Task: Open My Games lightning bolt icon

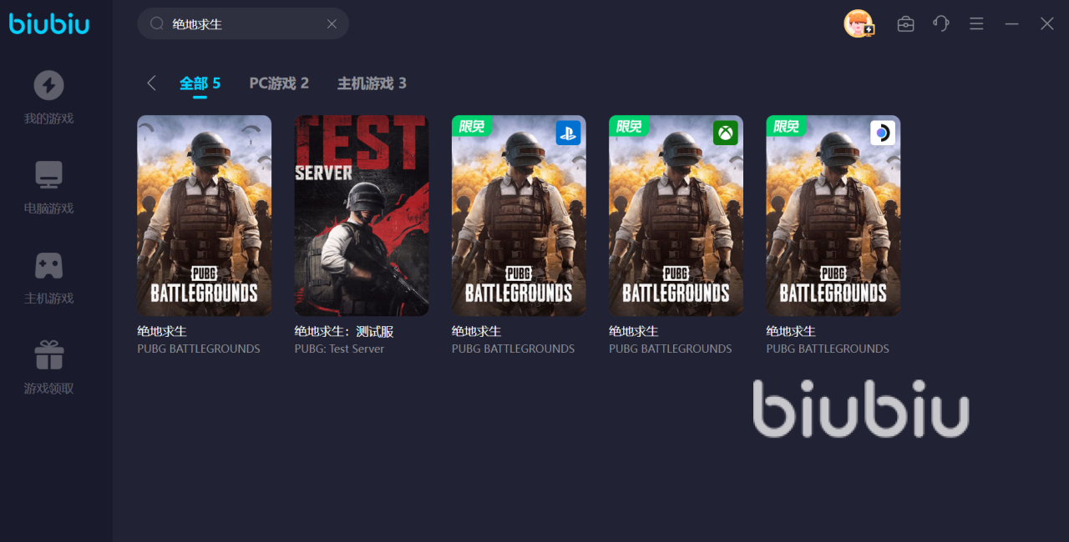Action: (x=48, y=85)
